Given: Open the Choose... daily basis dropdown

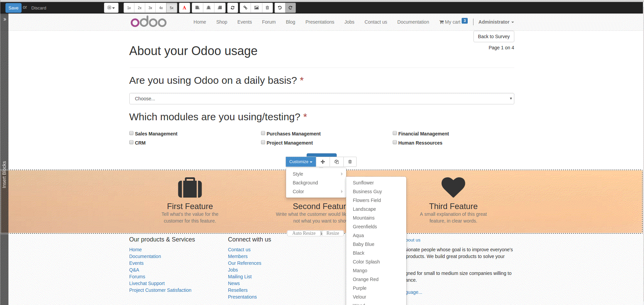Looking at the screenshot, I should pos(322,99).
